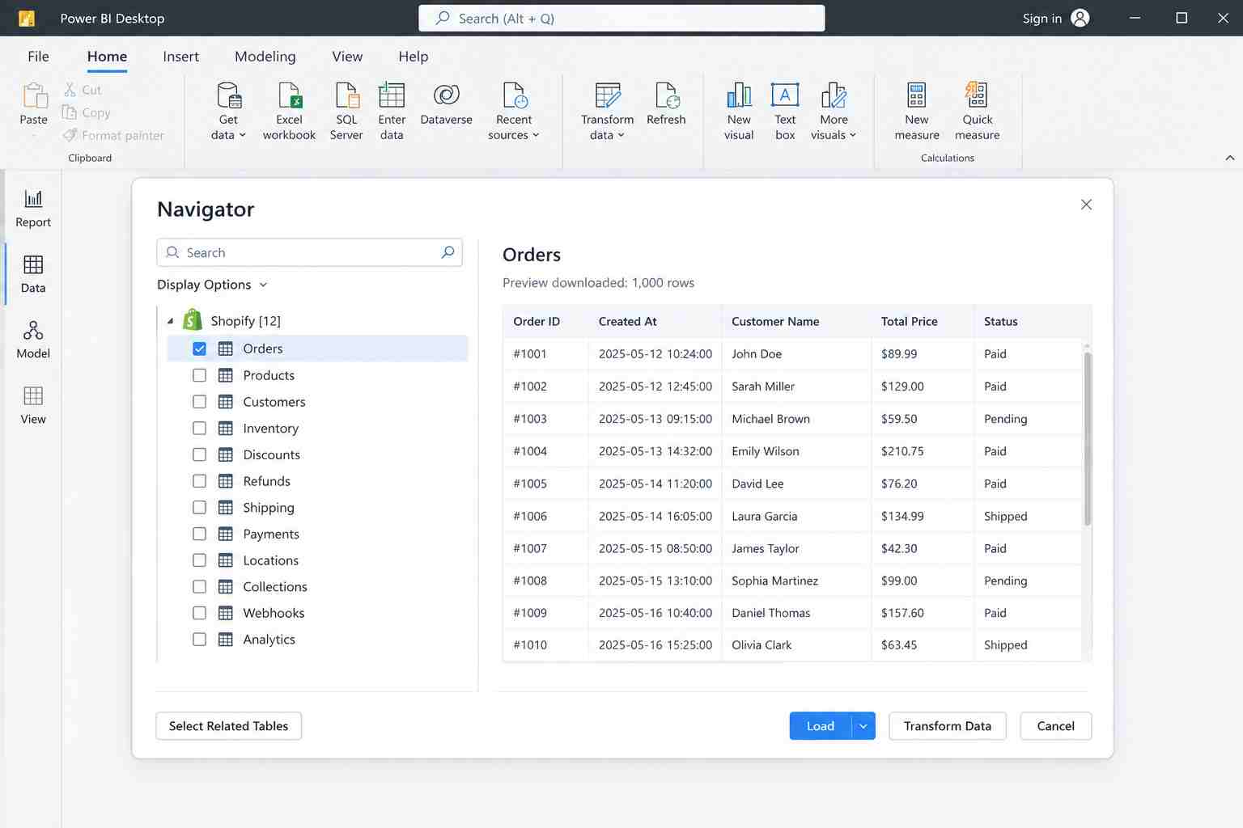Screen dimensions: 1243x828
Task: Open the Load button dropdown arrow
Action: (x=863, y=726)
